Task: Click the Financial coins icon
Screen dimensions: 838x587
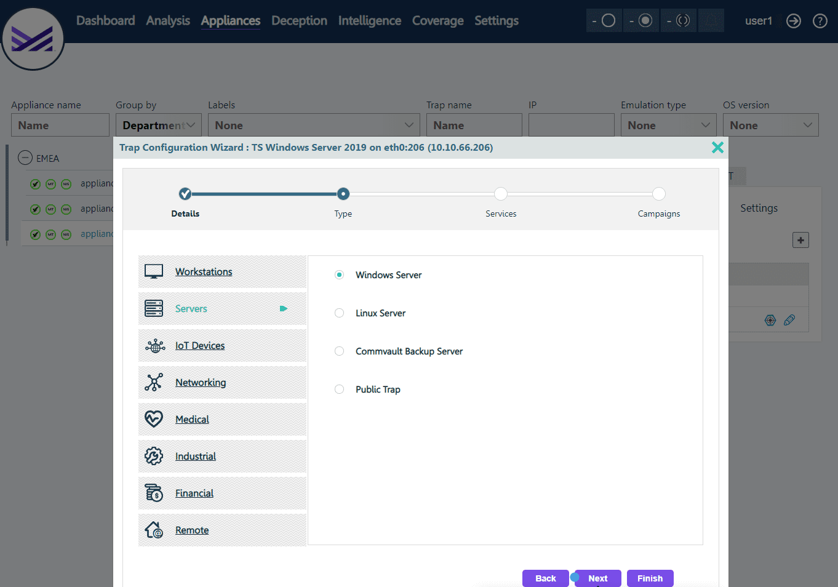Action: click(x=154, y=493)
